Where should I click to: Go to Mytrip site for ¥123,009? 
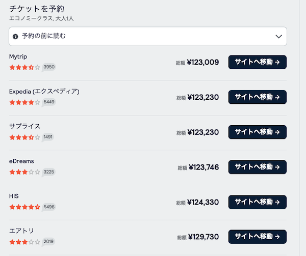tap(257, 62)
